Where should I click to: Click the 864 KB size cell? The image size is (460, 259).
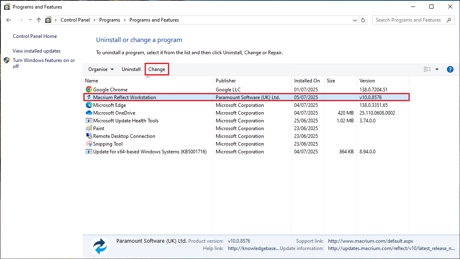pos(346,152)
